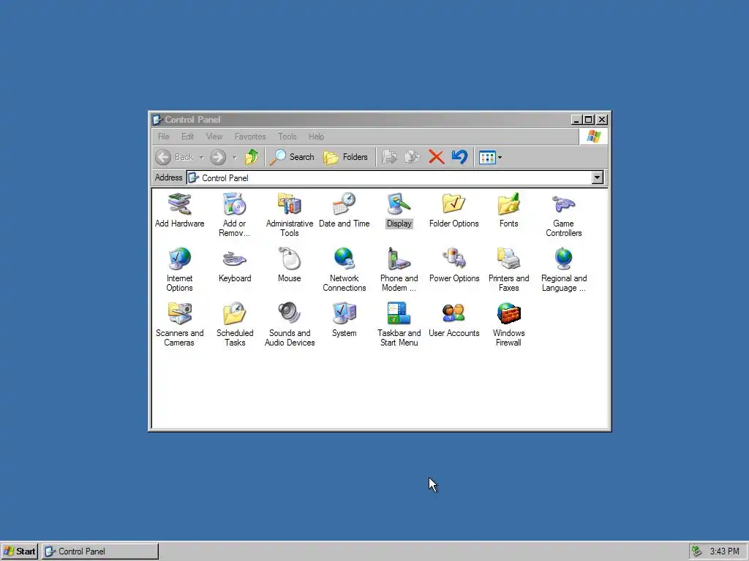Click Control Panel taskbar button
This screenshot has height=561, width=749.
(x=99, y=552)
